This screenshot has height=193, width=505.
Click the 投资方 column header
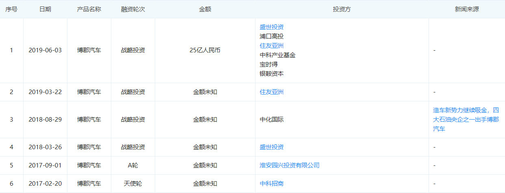pyautogui.click(x=342, y=9)
